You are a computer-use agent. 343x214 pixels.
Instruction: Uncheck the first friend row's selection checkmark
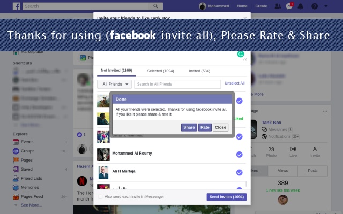240,101
